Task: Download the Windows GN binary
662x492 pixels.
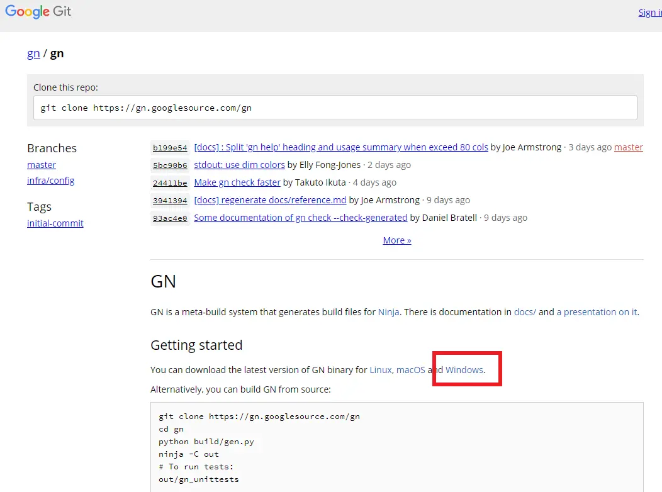Action: tap(464, 370)
